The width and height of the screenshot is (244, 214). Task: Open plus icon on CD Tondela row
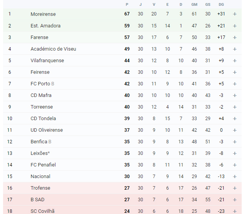(235, 119)
